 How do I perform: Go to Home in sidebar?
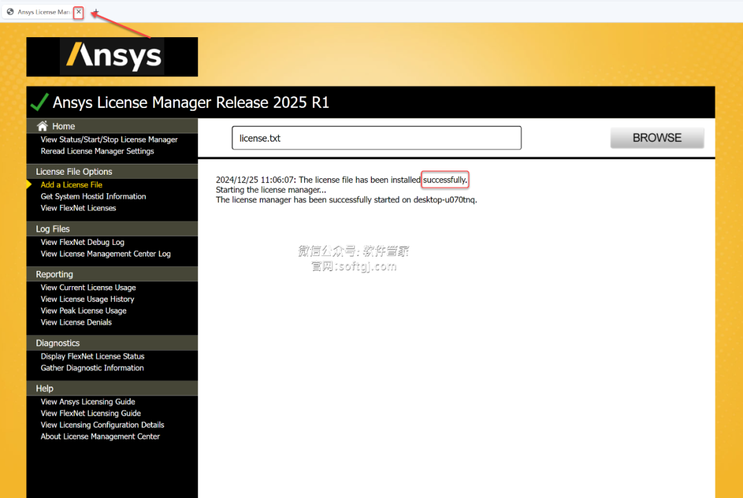tap(63, 127)
